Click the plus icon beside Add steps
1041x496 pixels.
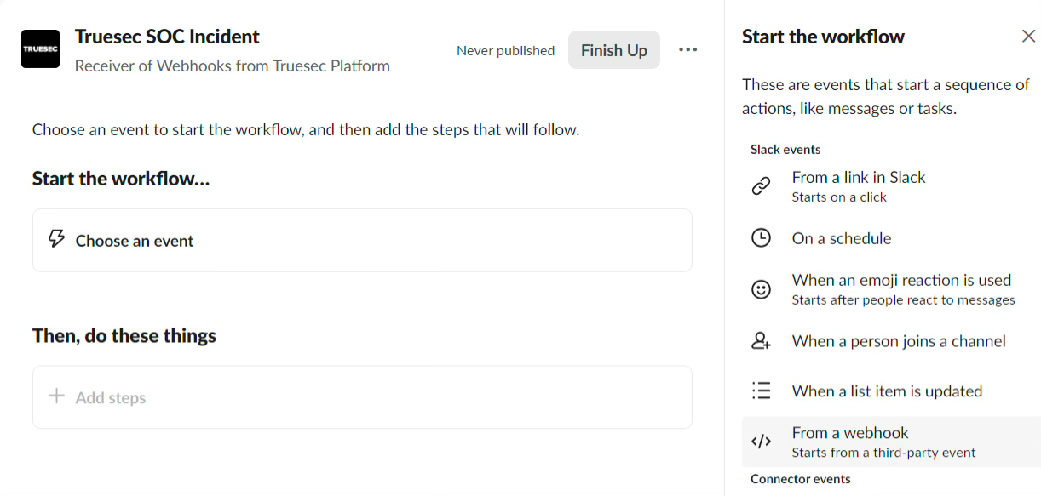coord(56,396)
